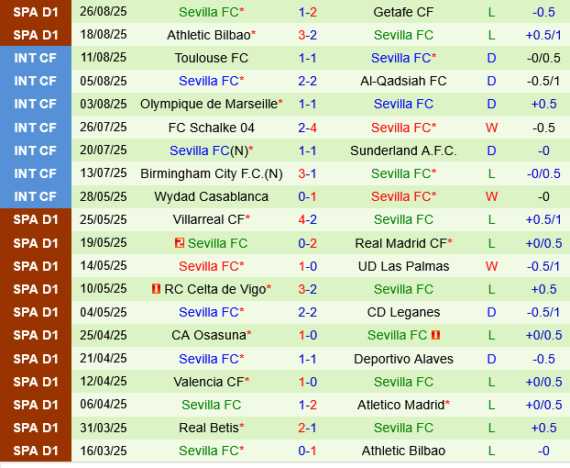
Task: Click the Sunderland A.F.C. team name
Action: click(x=403, y=150)
